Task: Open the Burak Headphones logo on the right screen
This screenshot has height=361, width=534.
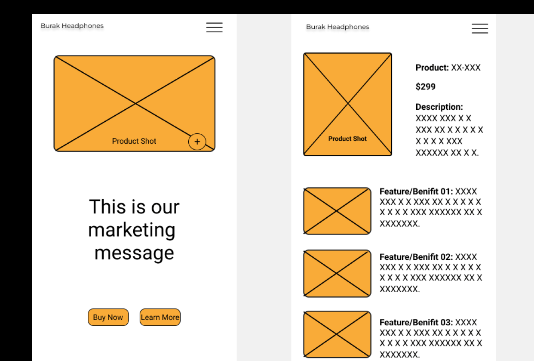Action: click(338, 27)
